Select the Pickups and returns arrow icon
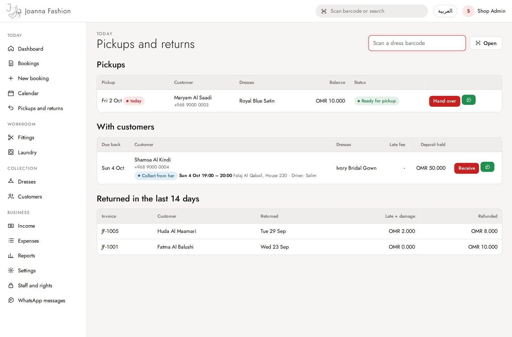Viewport: 512px width, 337px height. coord(11,108)
